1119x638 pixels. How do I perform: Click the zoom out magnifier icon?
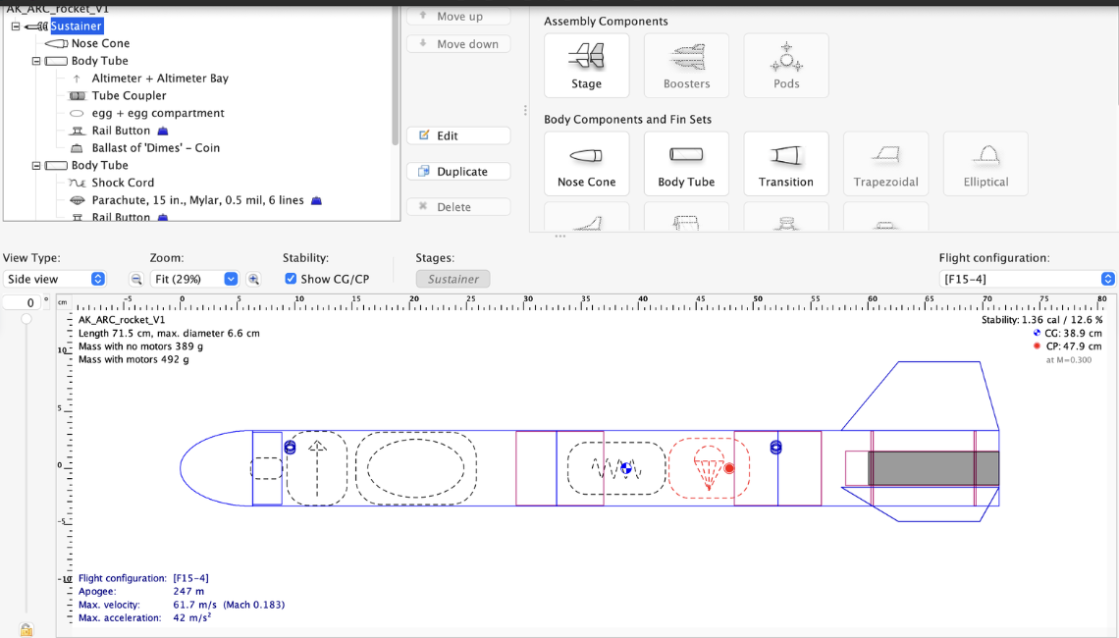tap(136, 280)
